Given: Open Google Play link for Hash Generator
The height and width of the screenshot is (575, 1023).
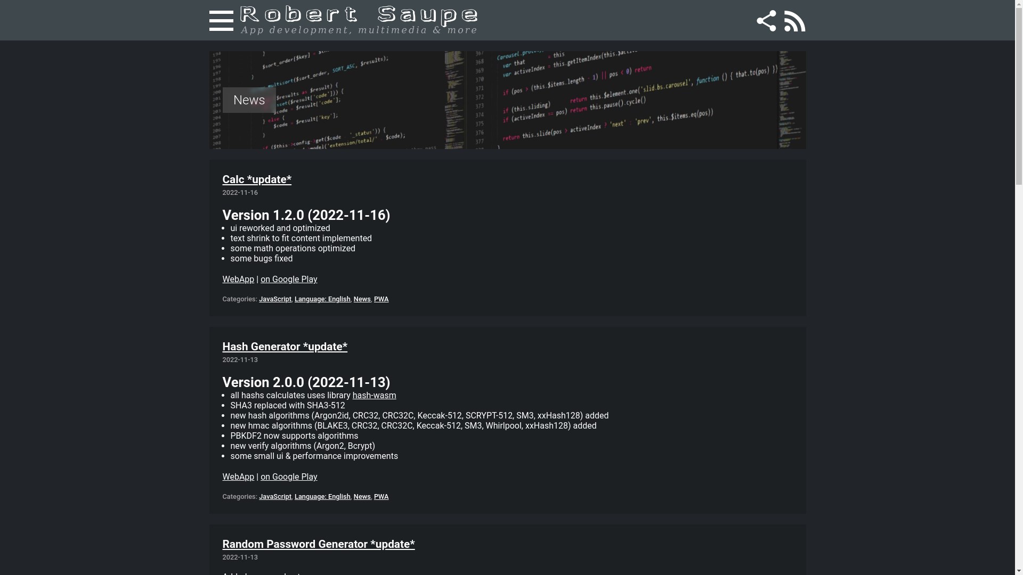Looking at the screenshot, I should [288, 477].
